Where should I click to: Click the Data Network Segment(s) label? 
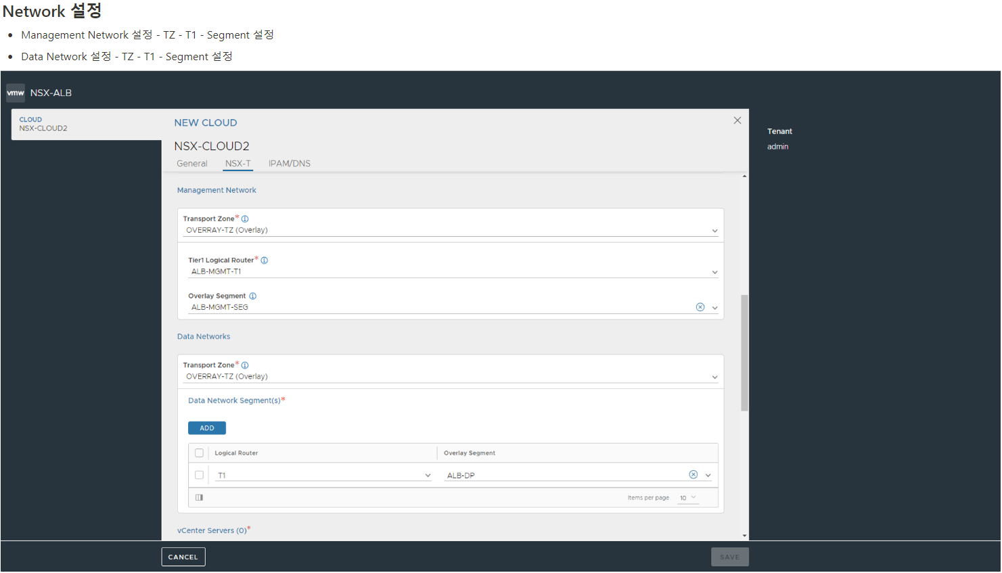(x=234, y=401)
